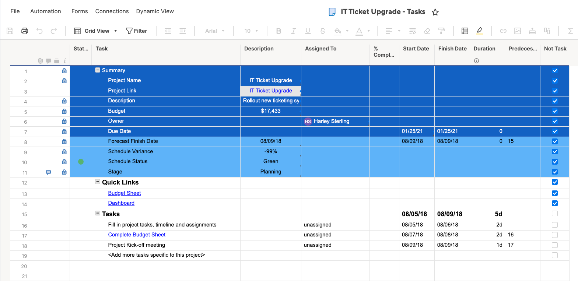
Task: Click the Assigned To column header
Action: [x=335, y=55]
